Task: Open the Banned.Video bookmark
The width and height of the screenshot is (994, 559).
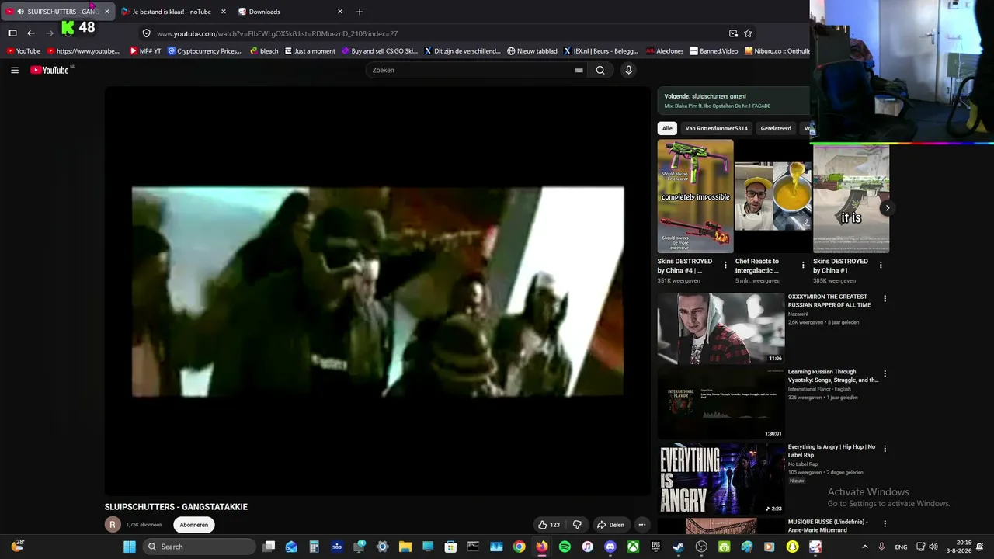Action: [714, 51]
